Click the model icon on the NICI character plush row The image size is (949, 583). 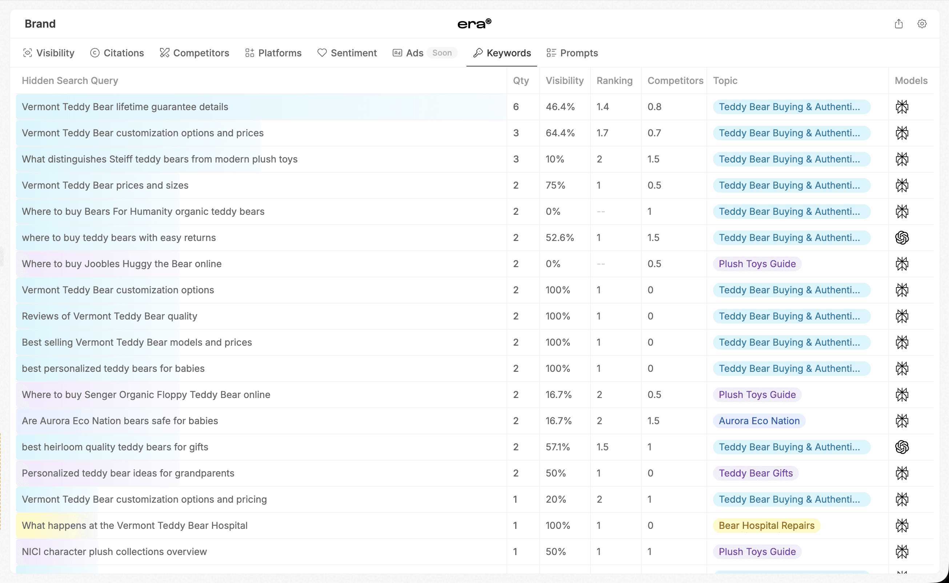[902, 551]
